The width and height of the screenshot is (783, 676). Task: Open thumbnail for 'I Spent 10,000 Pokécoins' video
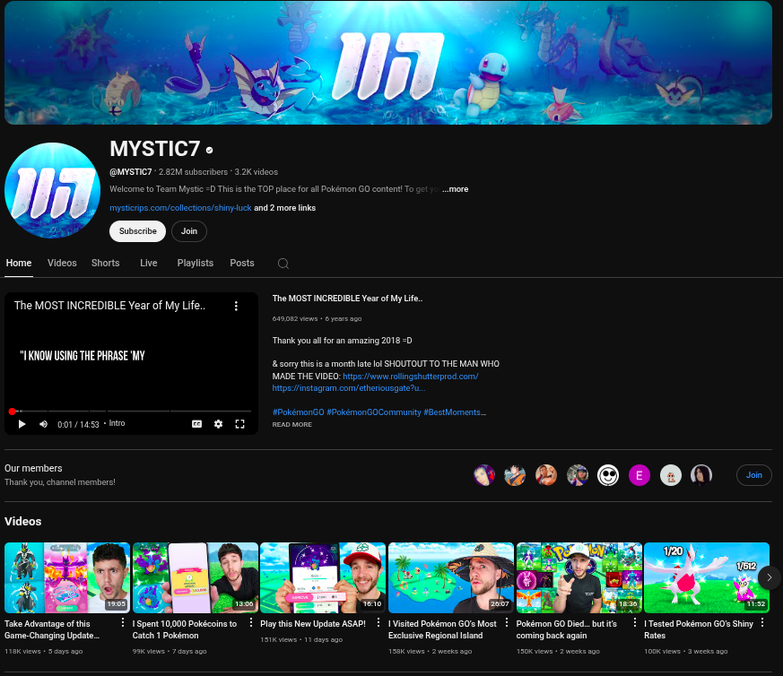(x=196, y=577)
